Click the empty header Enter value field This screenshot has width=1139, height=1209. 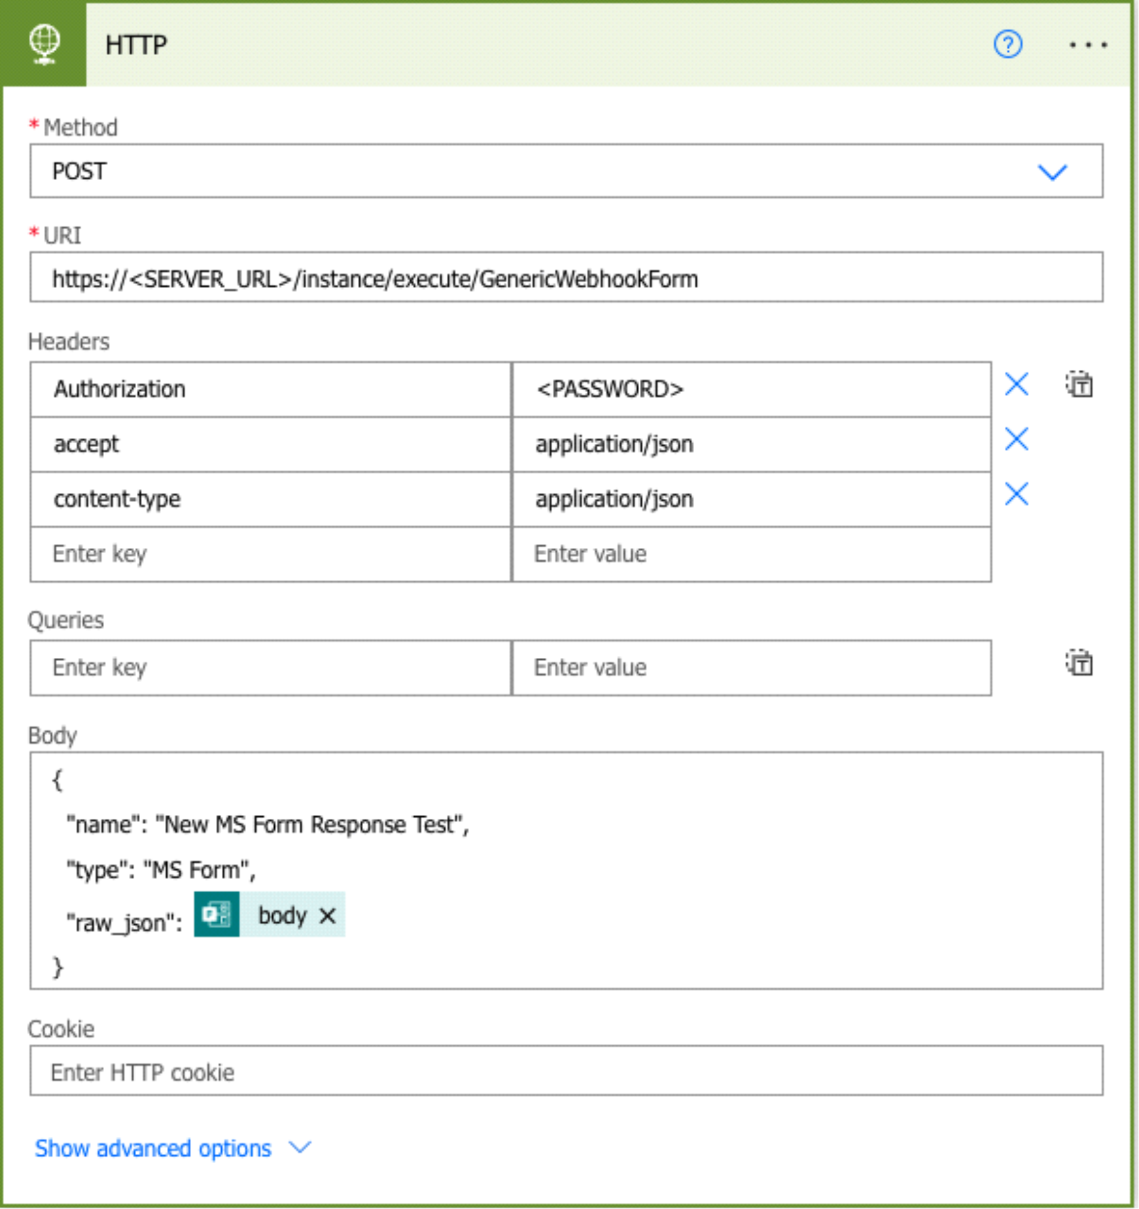tap(751, 554)
